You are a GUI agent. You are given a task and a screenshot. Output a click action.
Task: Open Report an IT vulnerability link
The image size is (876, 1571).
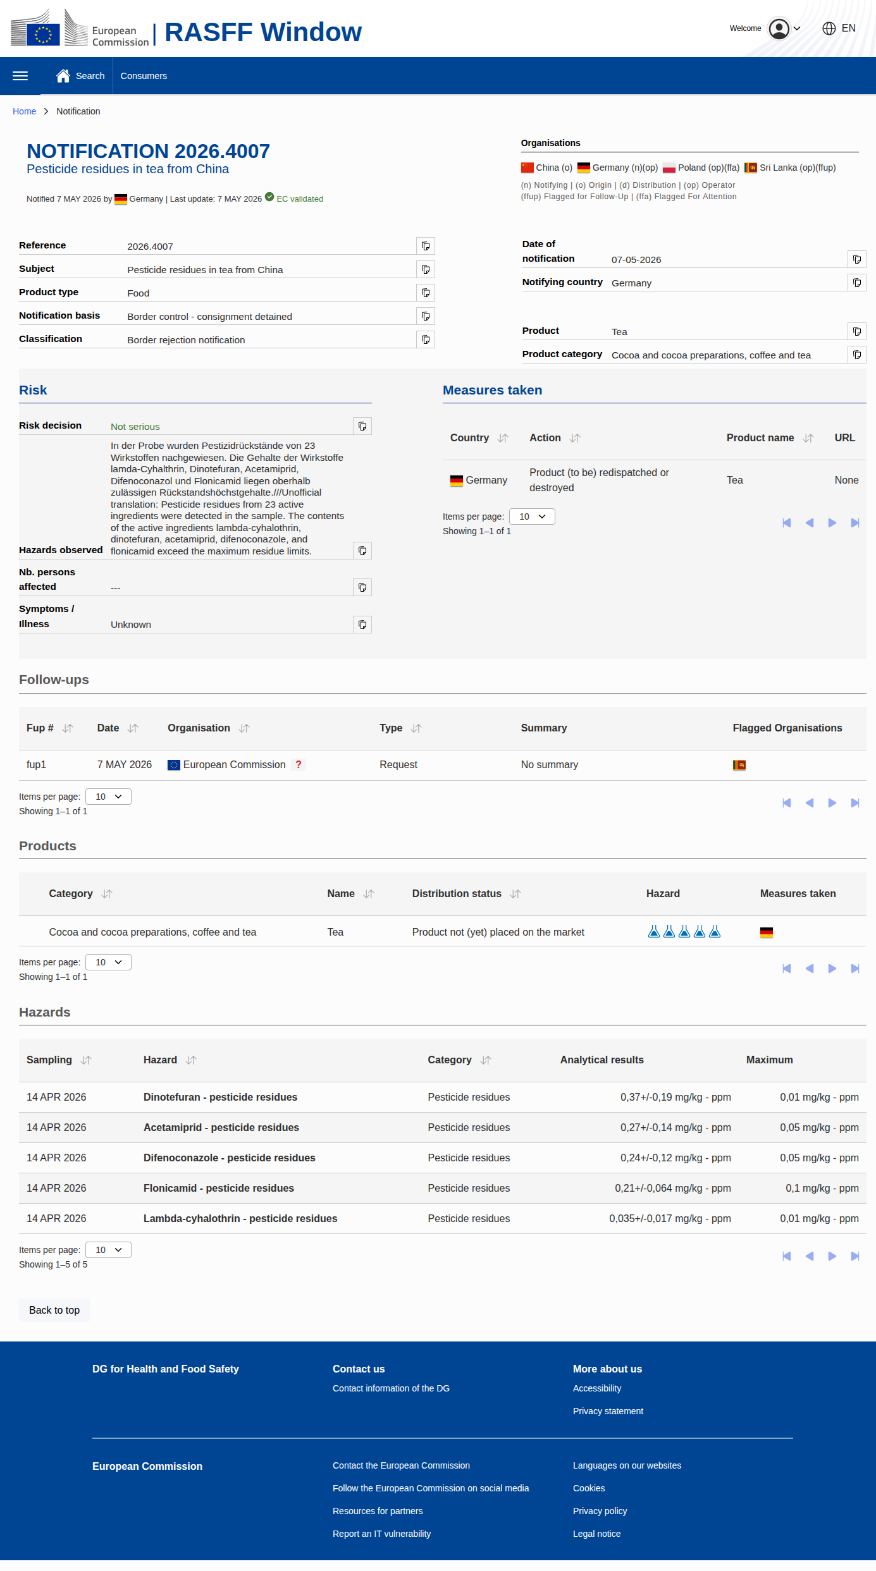(381, 1534)
